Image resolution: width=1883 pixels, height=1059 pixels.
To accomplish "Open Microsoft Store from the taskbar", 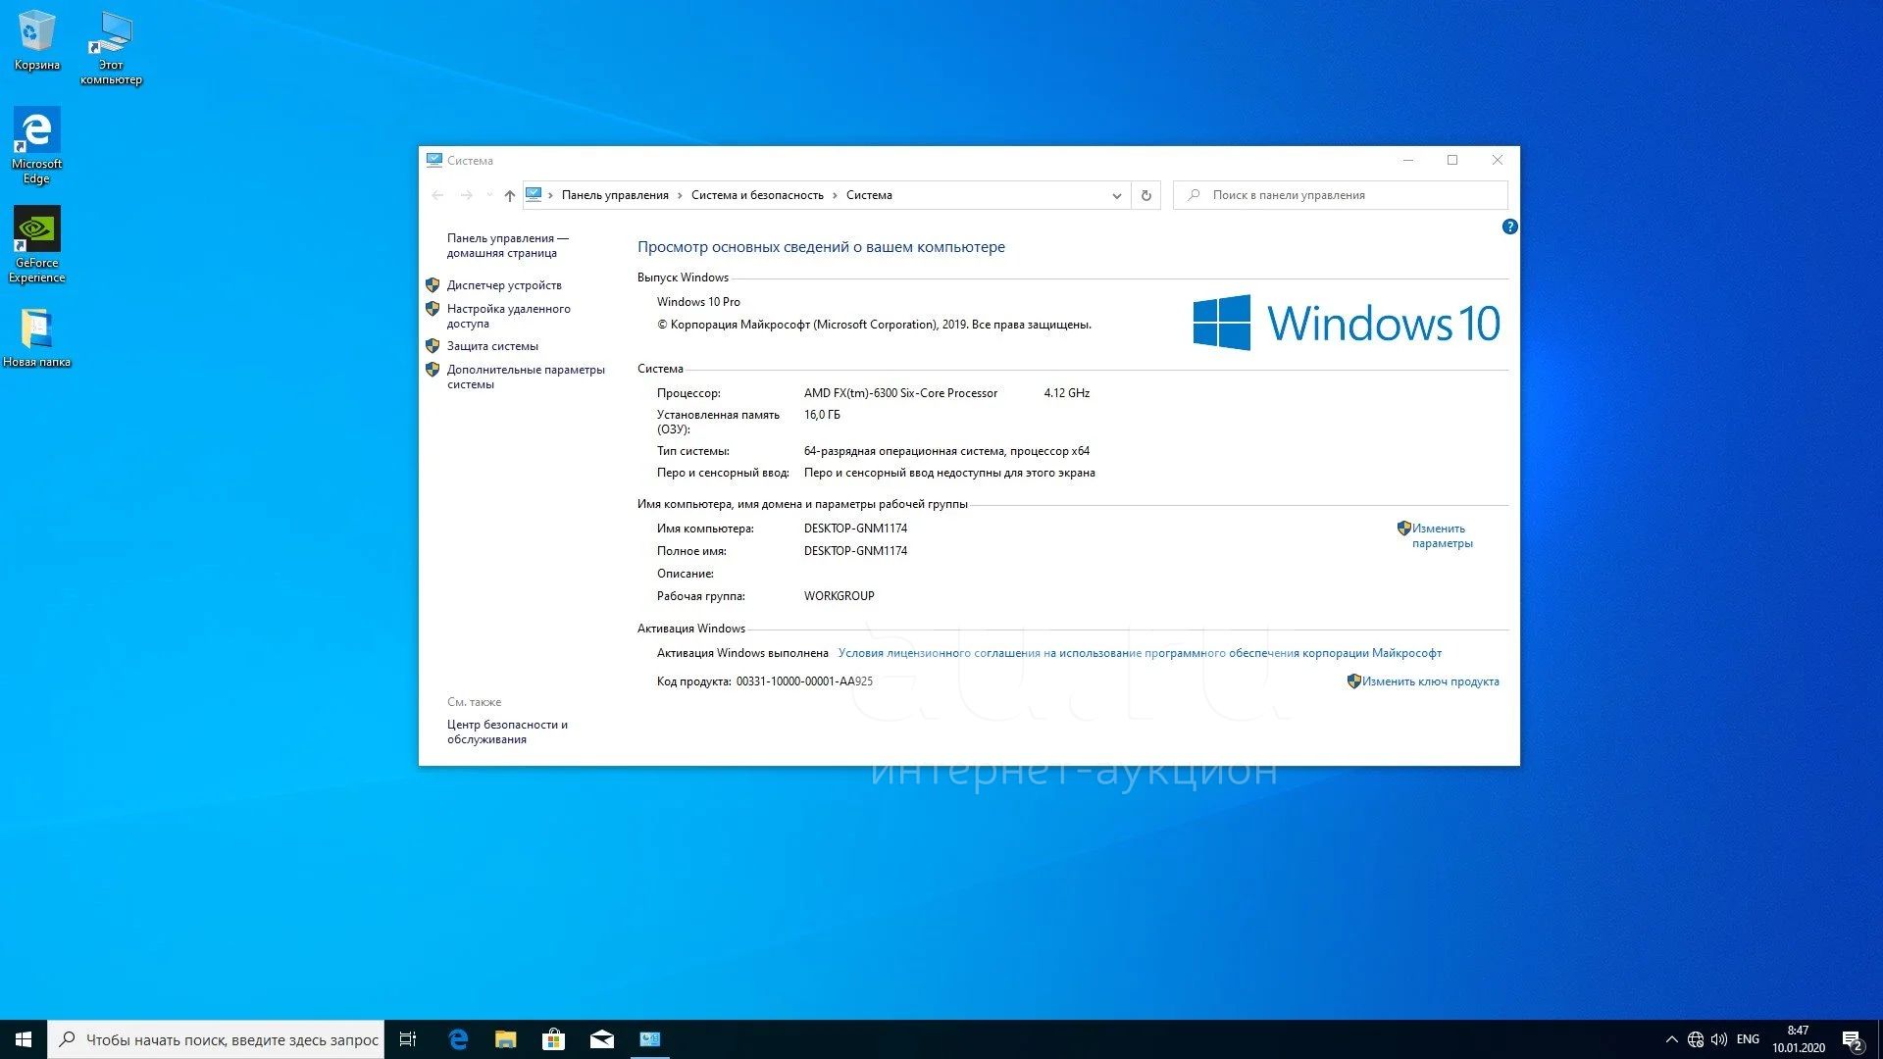I will (554, 1039).
